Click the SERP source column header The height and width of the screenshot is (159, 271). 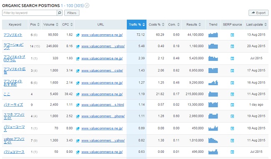tap(232, 25)
